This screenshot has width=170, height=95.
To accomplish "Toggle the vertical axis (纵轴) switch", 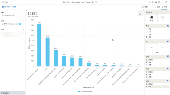I will coord(168,68).
